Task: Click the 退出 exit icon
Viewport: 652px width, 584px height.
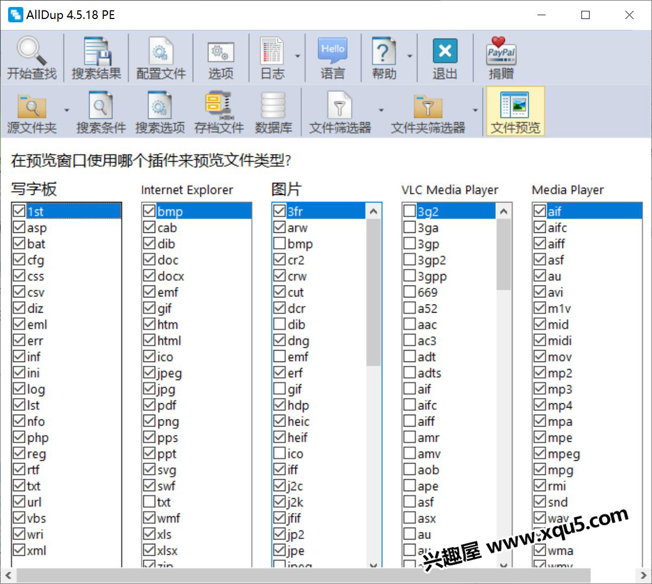Action: [445, 51]
